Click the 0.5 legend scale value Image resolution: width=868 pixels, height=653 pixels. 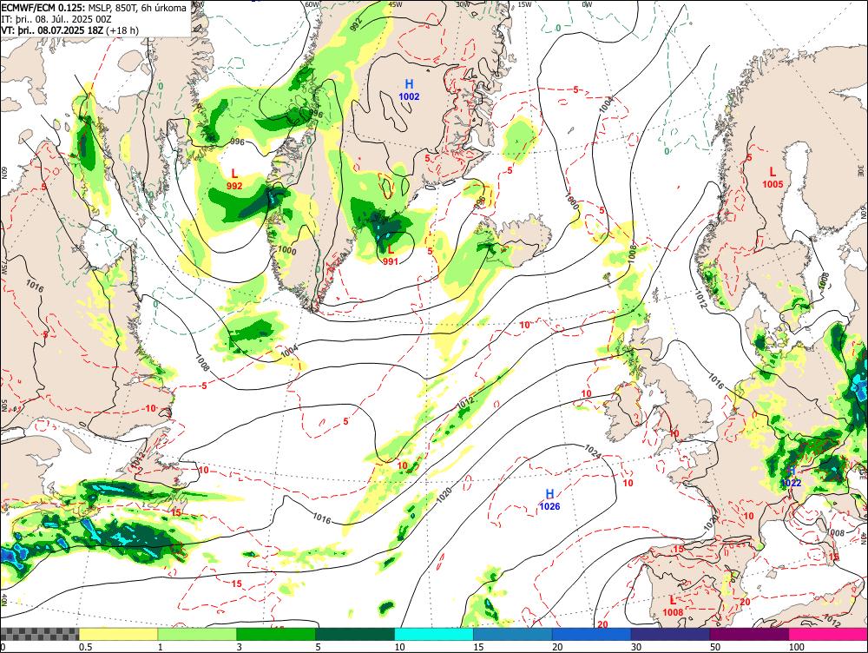tap(85, 647)
